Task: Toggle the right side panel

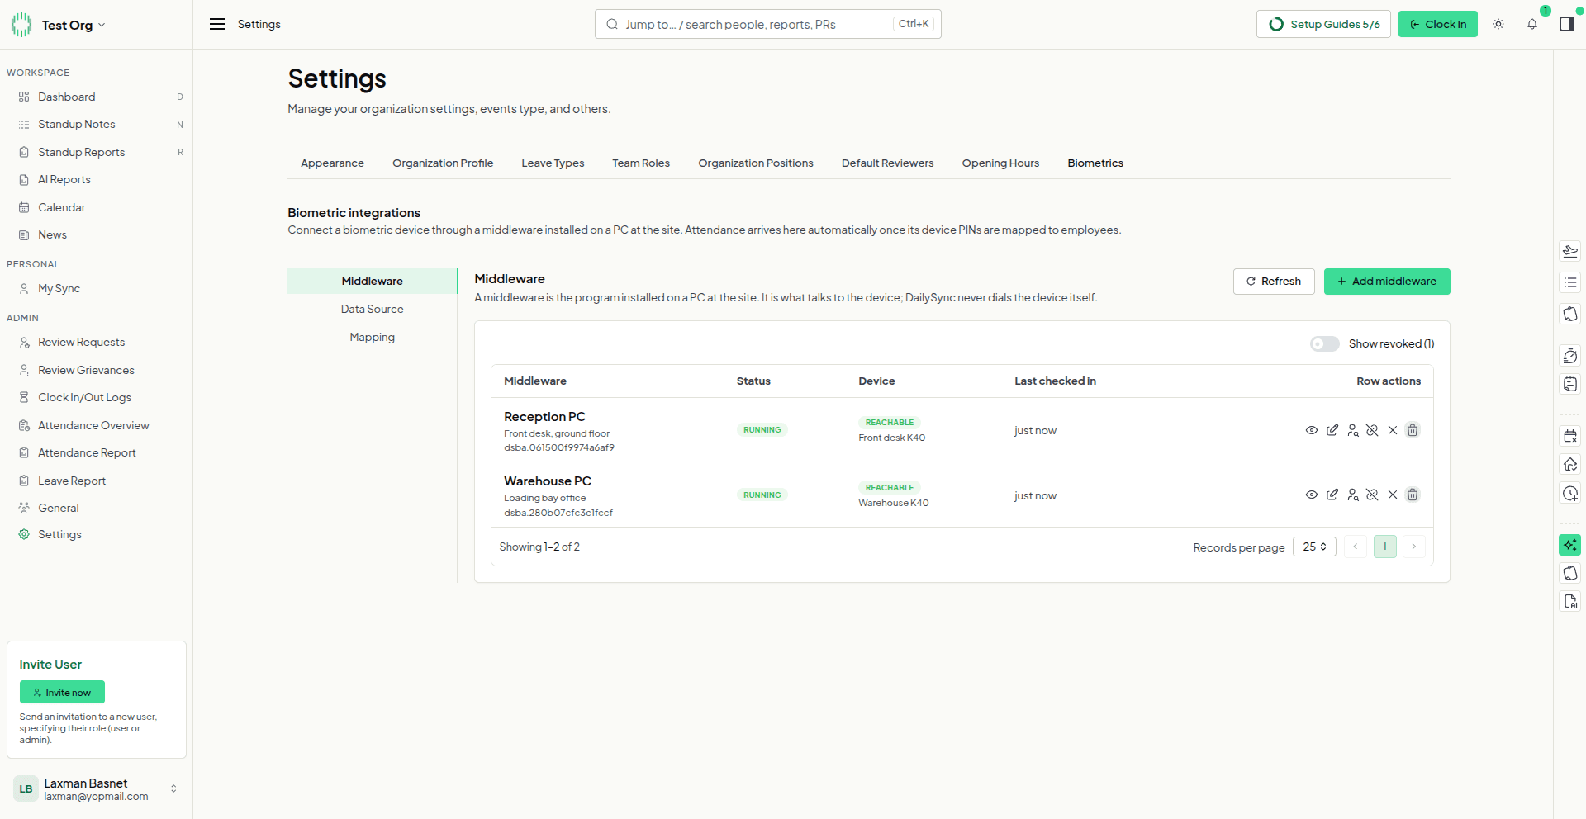Action: (x=1566, y=24)
